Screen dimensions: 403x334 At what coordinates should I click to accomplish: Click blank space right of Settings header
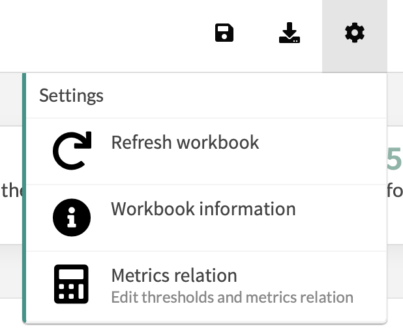coord(244,95)
